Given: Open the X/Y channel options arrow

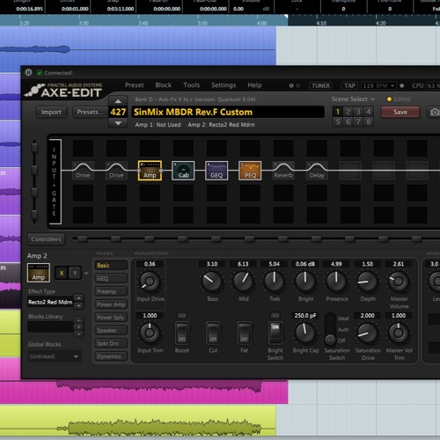Looking at the screenshot, I should (x=86, y=274).
